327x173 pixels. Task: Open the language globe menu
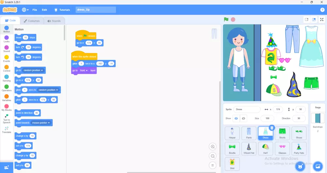[x=25, y=10]
